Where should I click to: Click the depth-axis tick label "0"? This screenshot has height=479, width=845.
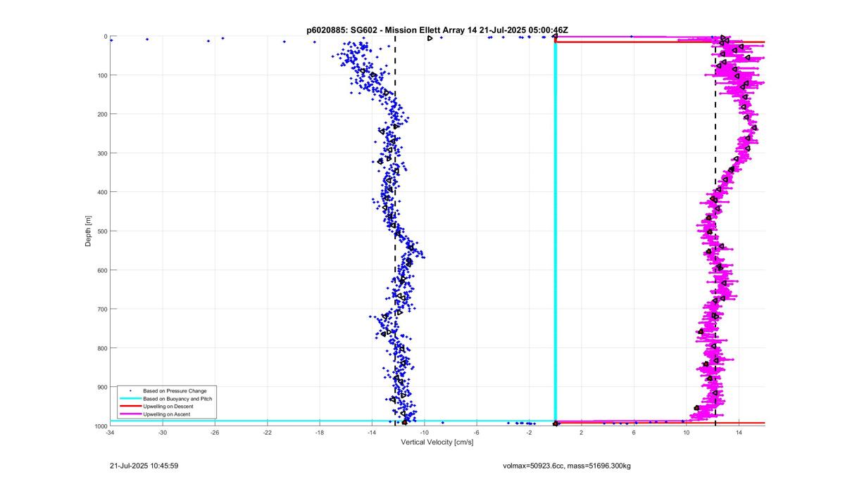[106, 37]
